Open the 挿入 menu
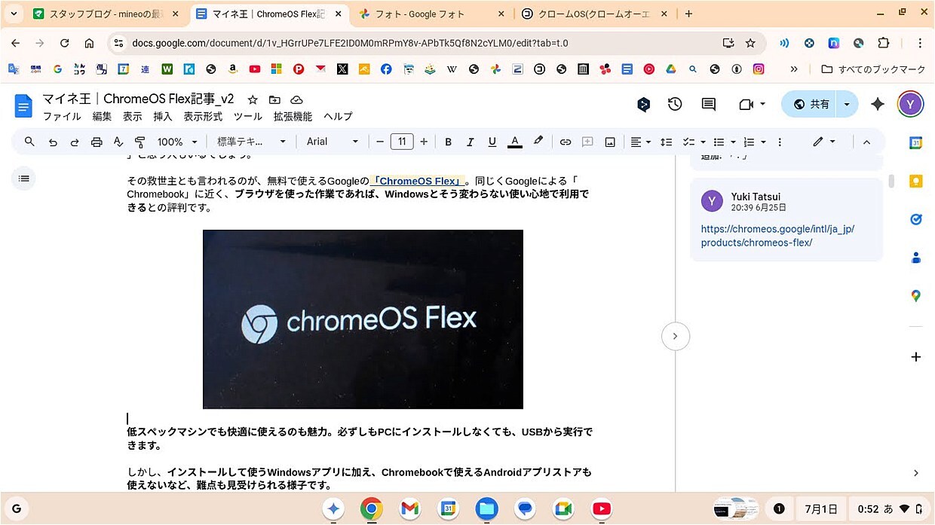Screen dimensions: 935x525 [x=163, y=117]
